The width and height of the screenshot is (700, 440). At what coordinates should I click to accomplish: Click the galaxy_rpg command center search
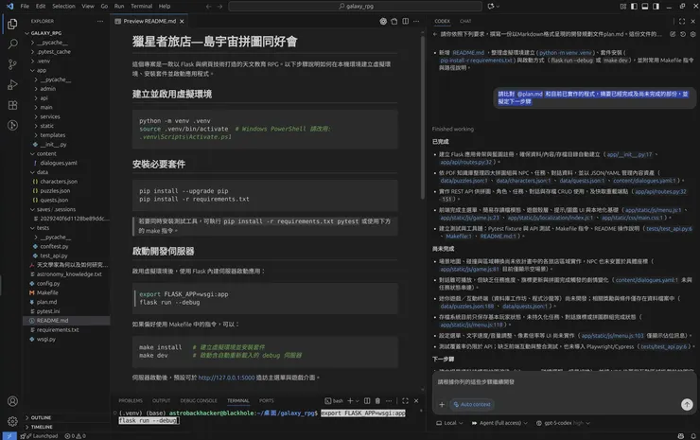[x=356, y=7]
